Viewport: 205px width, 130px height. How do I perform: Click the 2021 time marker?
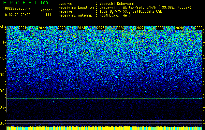click(22, 28)
